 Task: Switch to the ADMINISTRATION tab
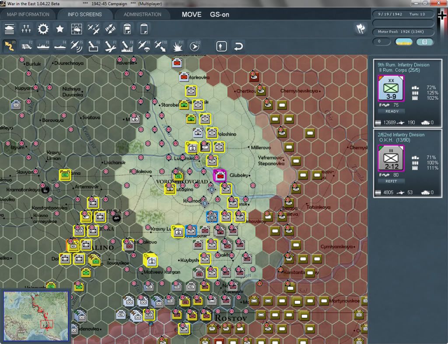click(142, 14)
